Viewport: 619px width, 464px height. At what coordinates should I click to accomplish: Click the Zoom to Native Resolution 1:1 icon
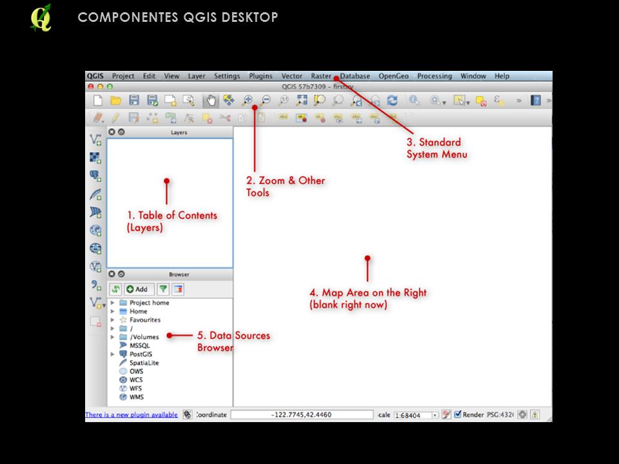click(284, 101)
